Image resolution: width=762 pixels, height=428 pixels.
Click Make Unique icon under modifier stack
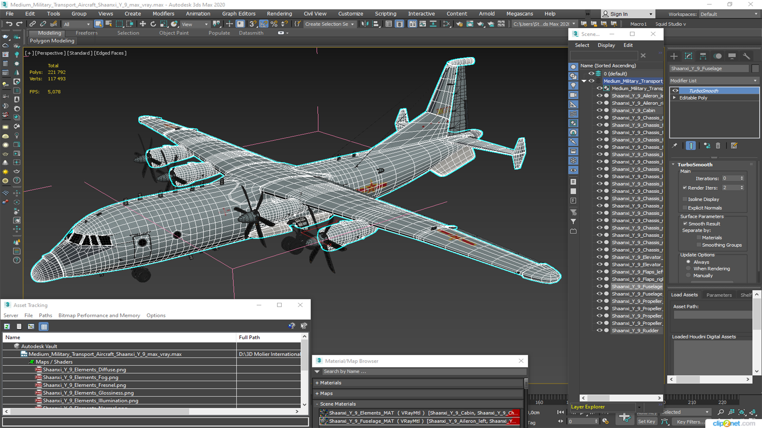tap(707, 146)
